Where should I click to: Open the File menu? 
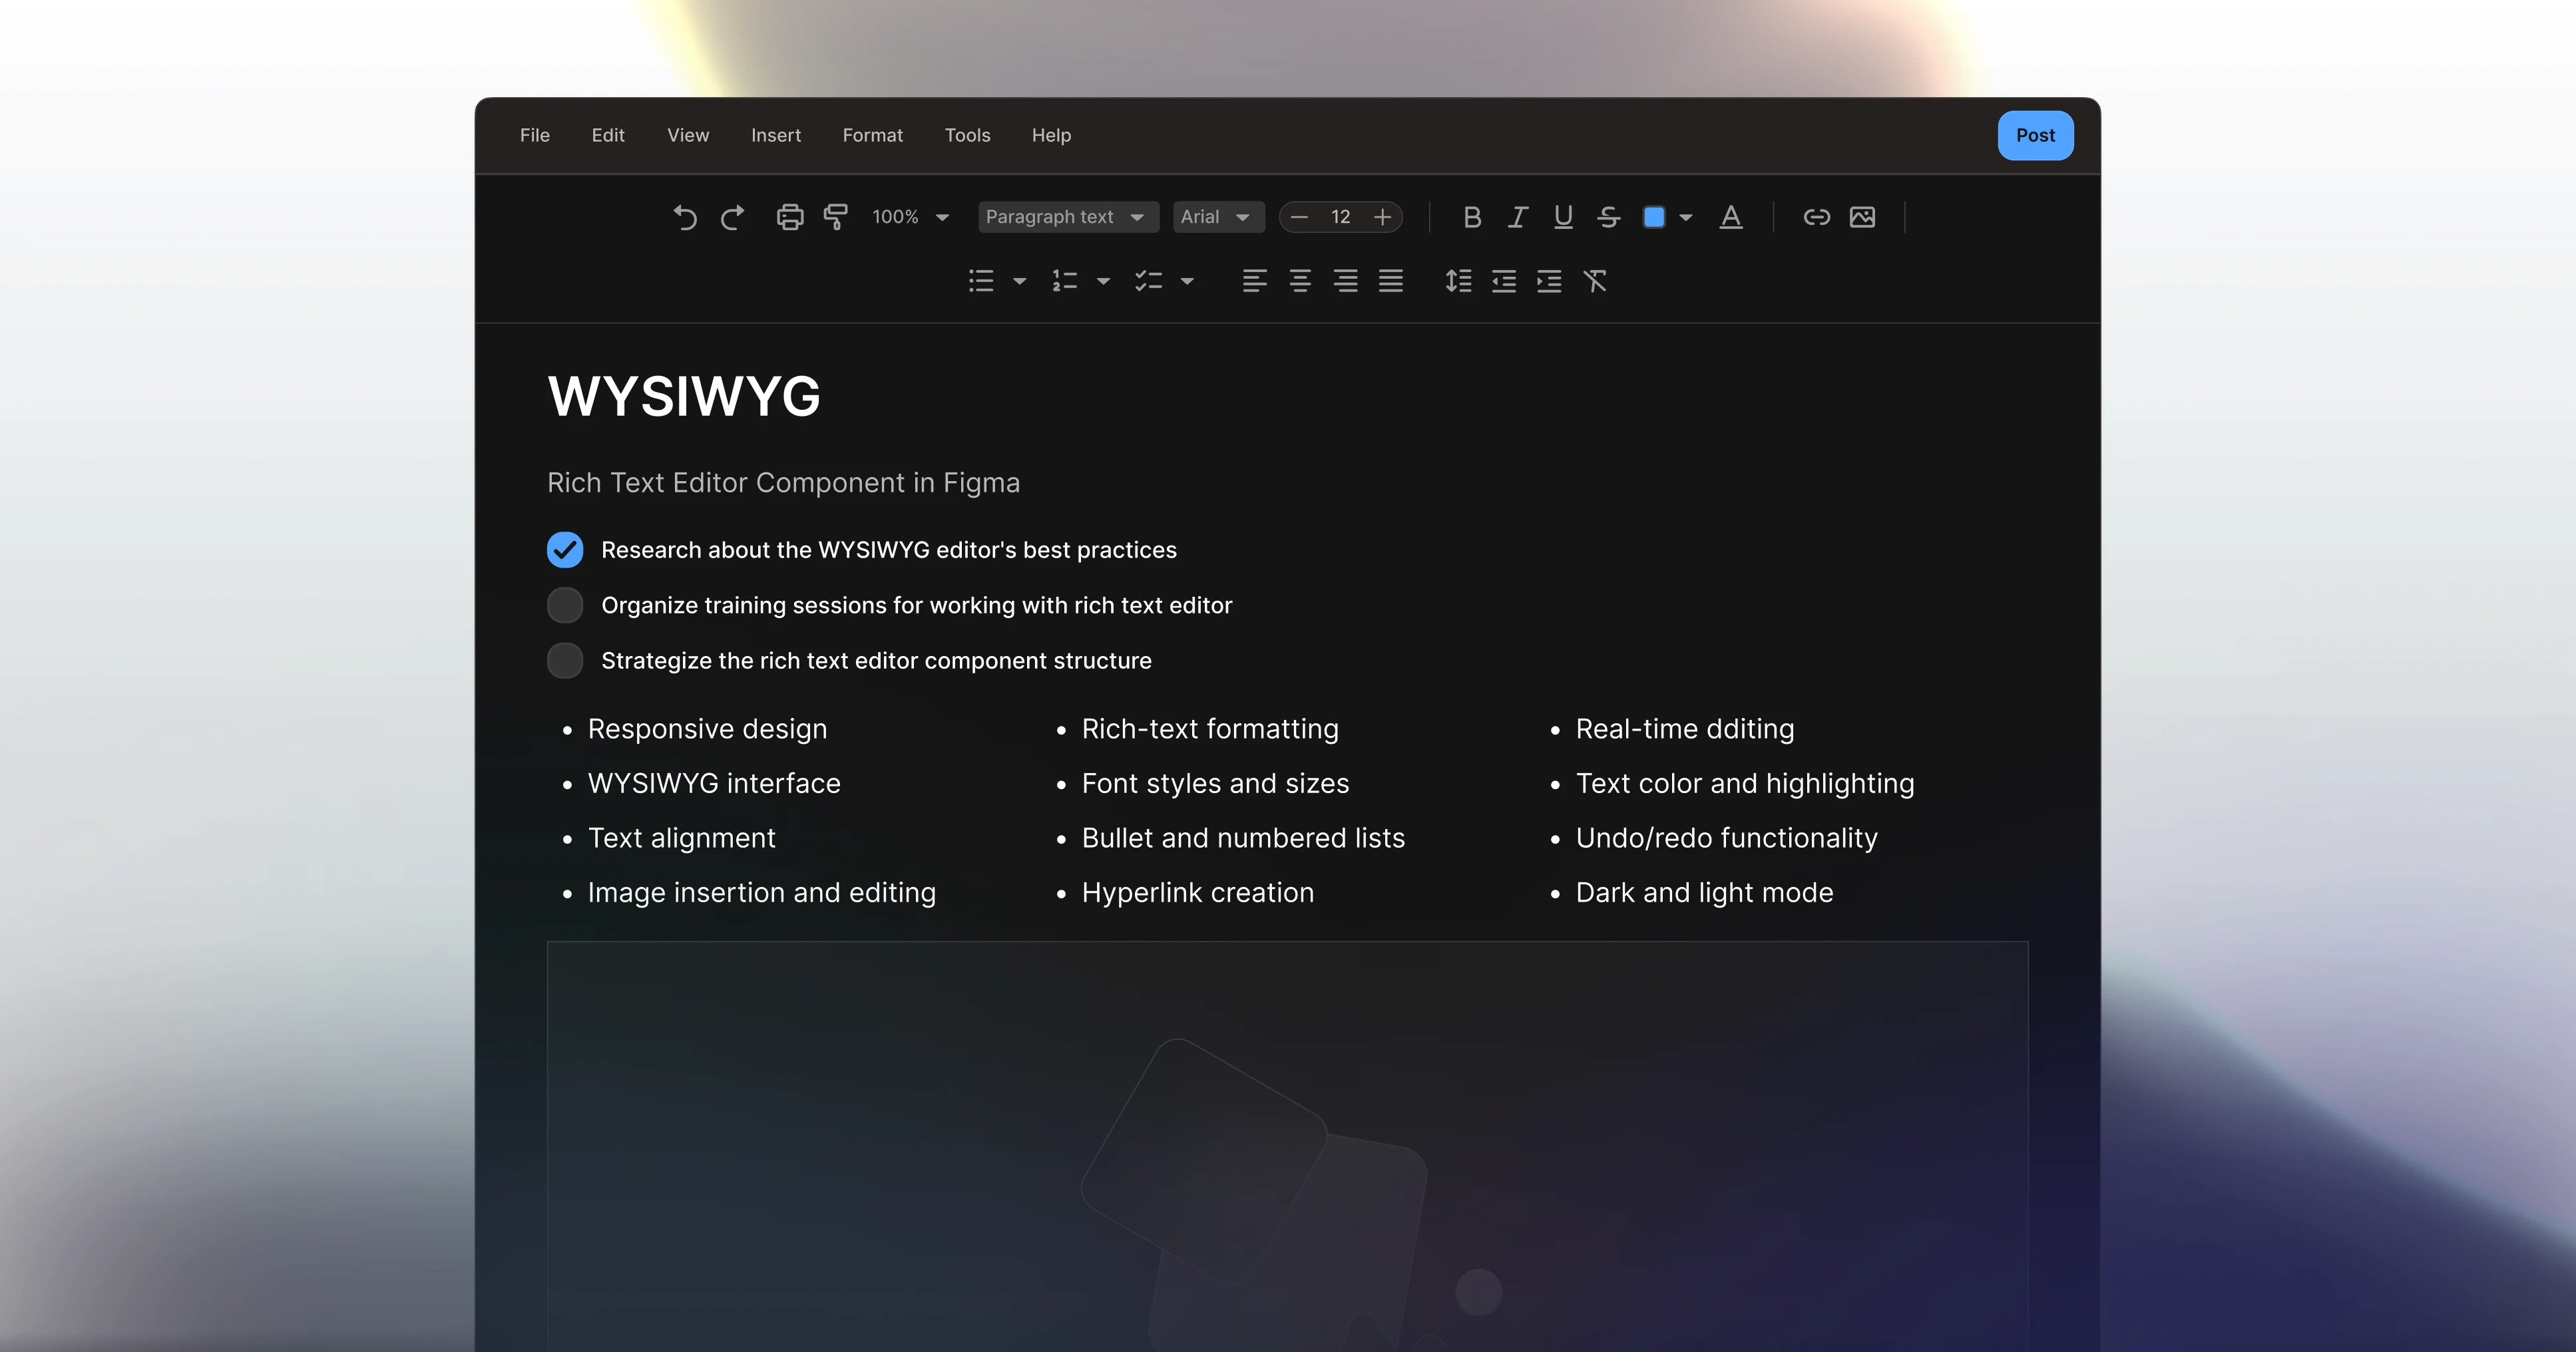[535, 135]
